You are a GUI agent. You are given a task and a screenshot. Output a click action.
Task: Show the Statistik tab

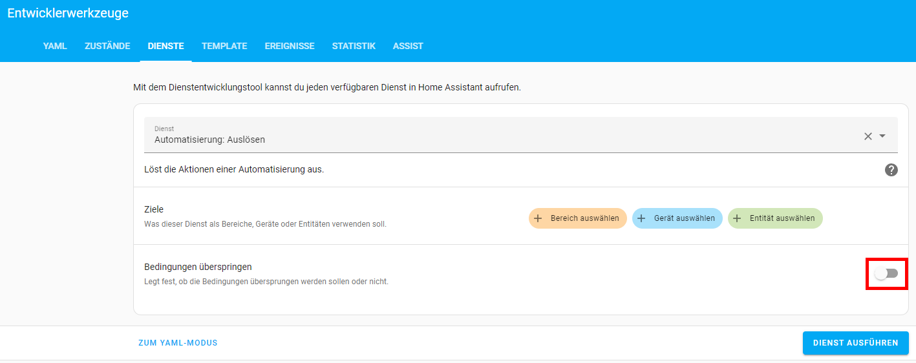(354, 46)
